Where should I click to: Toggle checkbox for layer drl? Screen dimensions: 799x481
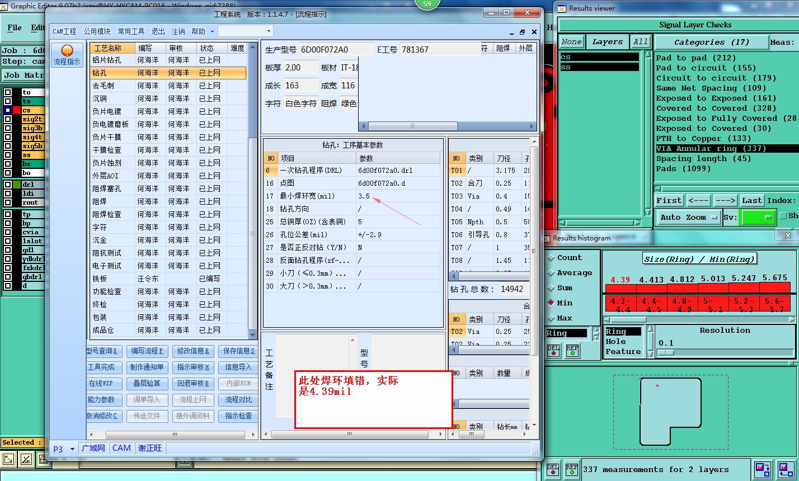tap(8, 185)
